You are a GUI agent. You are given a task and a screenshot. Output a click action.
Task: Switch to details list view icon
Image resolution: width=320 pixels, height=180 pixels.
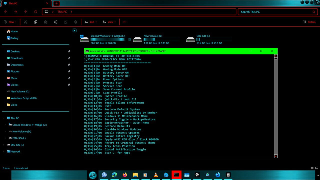pyautogui.click(x=312, y=168)
